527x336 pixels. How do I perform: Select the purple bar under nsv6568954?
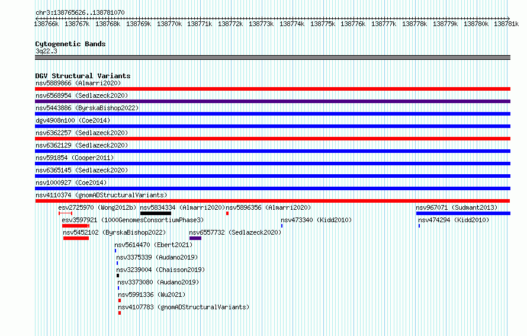coord(272,101)
